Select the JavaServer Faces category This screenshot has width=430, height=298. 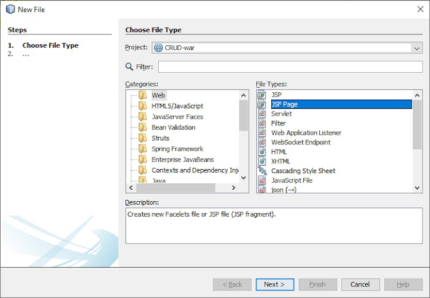coord(177,117)
